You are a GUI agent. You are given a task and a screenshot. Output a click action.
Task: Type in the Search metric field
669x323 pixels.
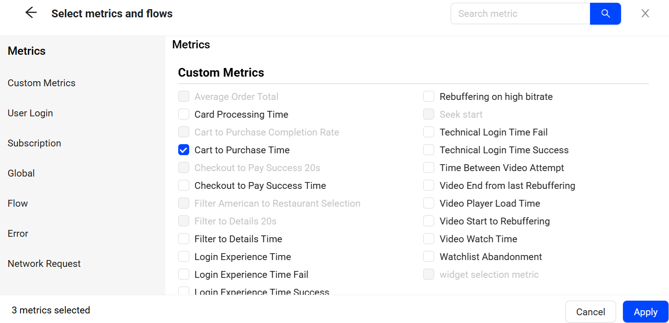[x=520, y=14]
